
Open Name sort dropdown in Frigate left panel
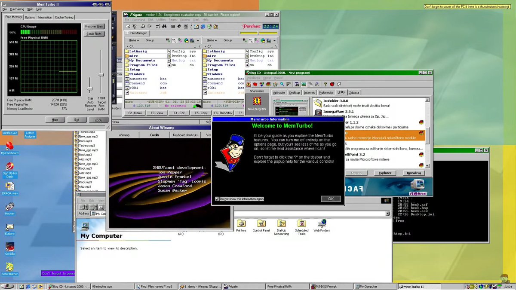(x=134, y=40)
